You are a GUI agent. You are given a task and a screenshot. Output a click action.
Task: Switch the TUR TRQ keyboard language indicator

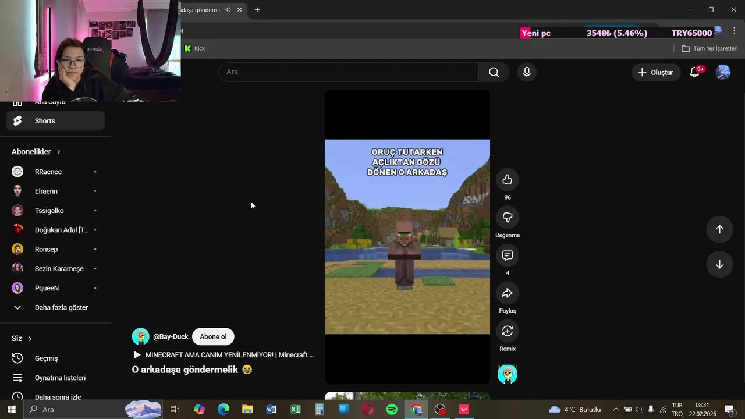click(x=677, y=410)
